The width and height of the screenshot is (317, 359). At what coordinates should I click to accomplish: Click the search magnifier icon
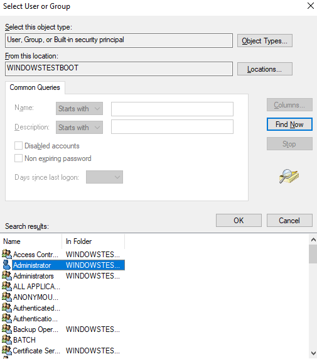pos(289,176)
